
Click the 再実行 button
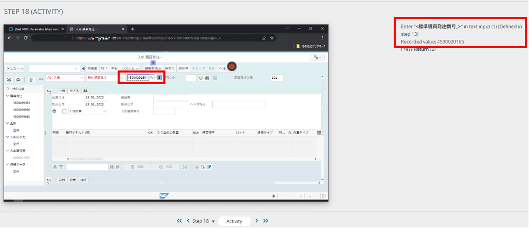pyautogui.click(x=171, y=68)
